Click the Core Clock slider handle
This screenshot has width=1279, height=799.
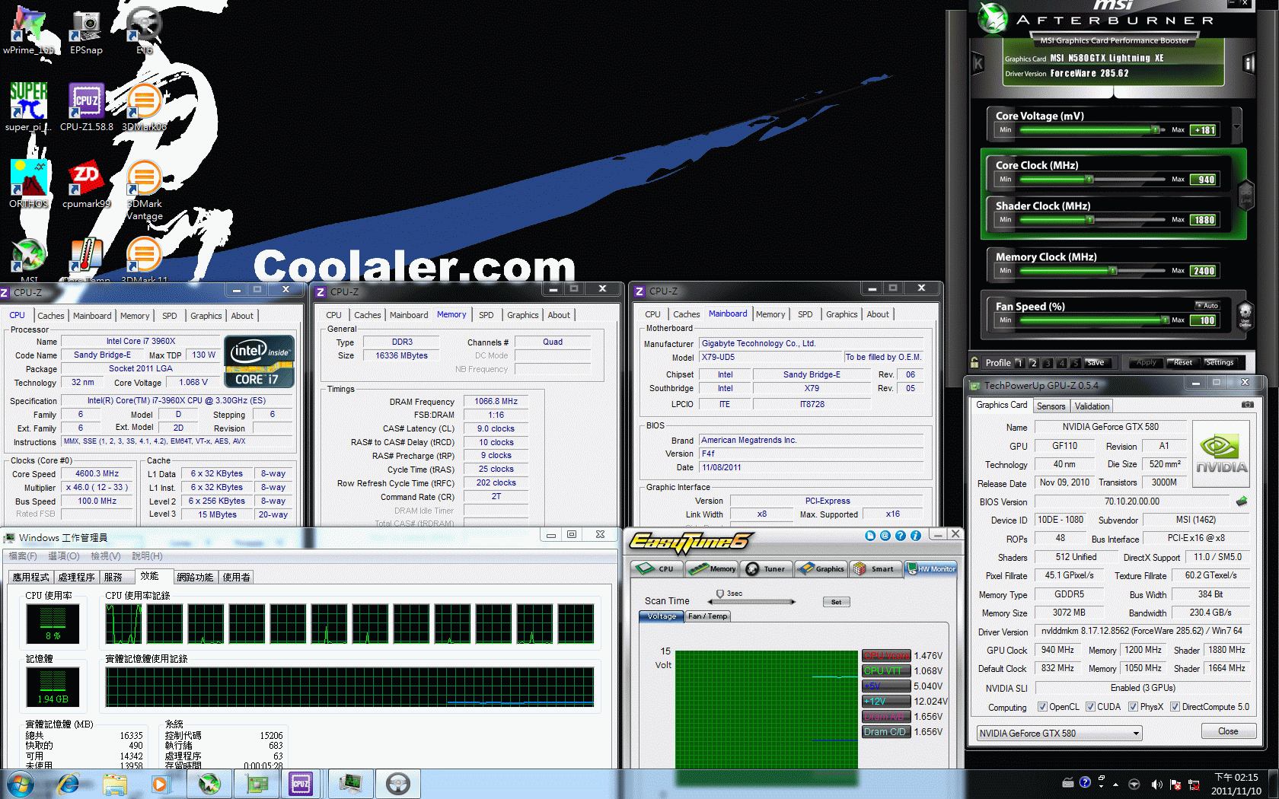click(x=1089, y=180)
